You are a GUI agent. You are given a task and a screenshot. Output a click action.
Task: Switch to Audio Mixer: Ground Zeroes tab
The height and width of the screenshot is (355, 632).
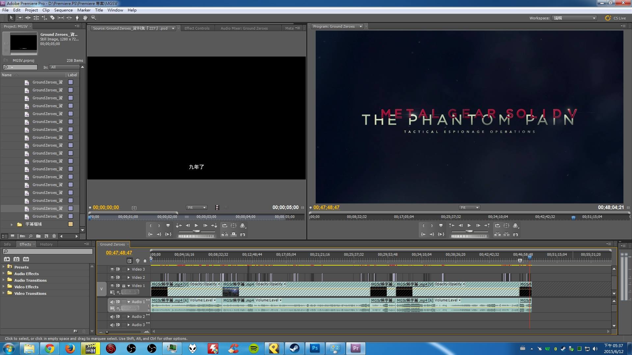(244, 28)
